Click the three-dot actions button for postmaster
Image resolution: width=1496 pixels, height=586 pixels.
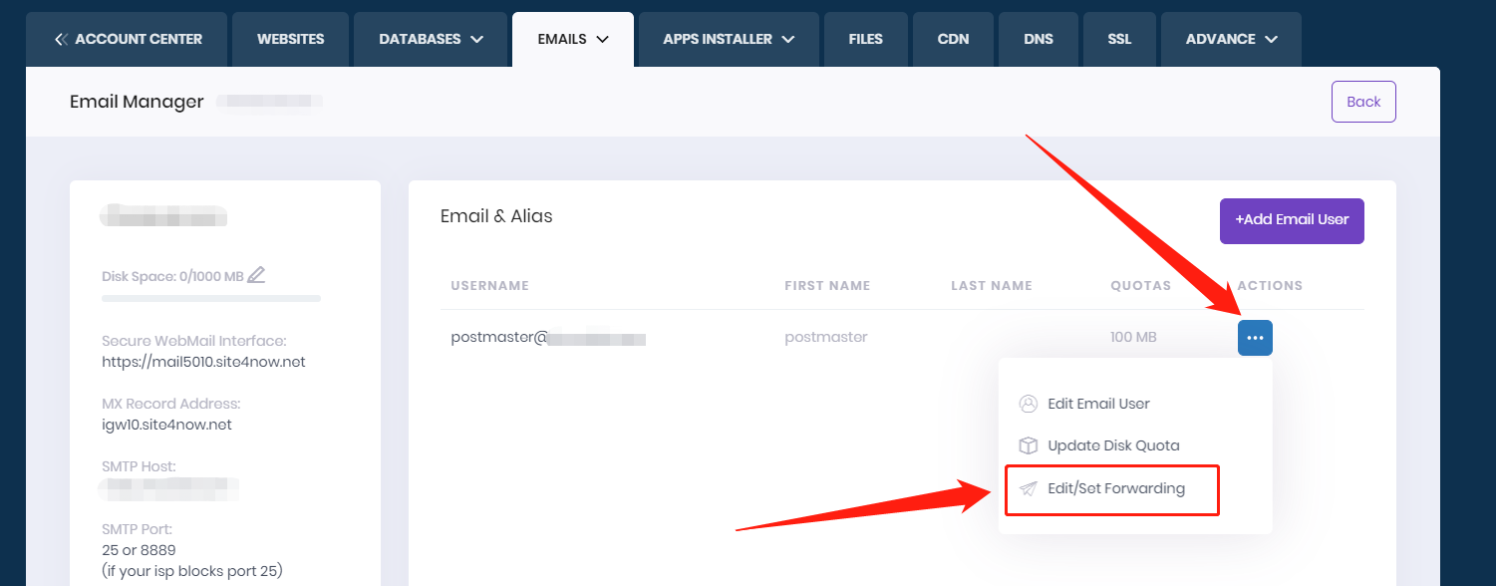tap(1255, 338)
